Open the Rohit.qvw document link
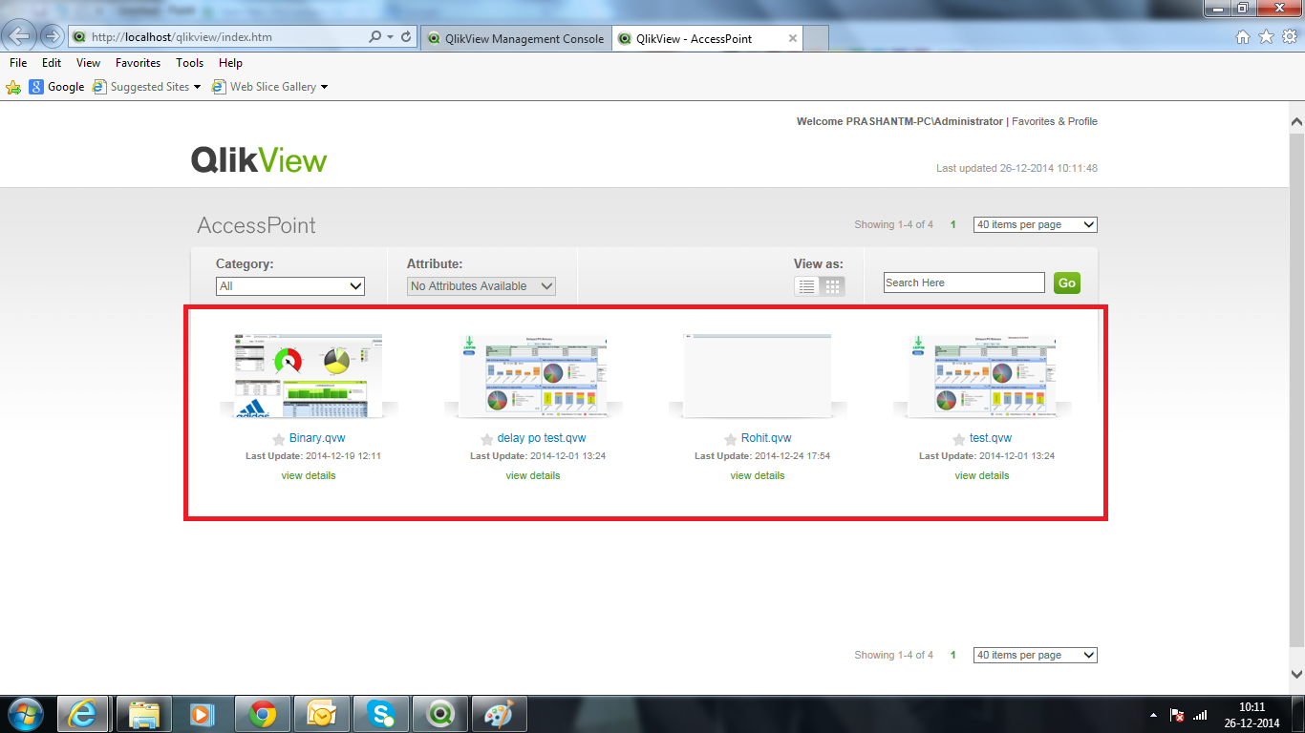1305x733 pixels. pyautogui.click(x=766, y=438)
